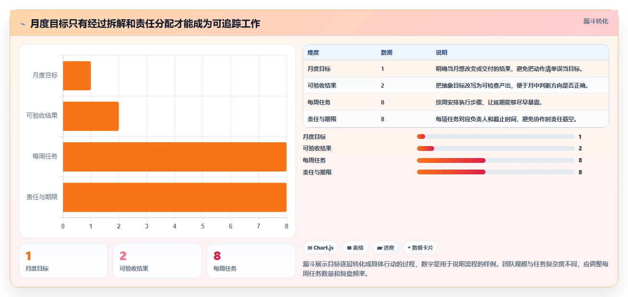Click the lightning icon beside the title
Screen dimensions: 628x297
pyautogui.click(x=23, y=23)
